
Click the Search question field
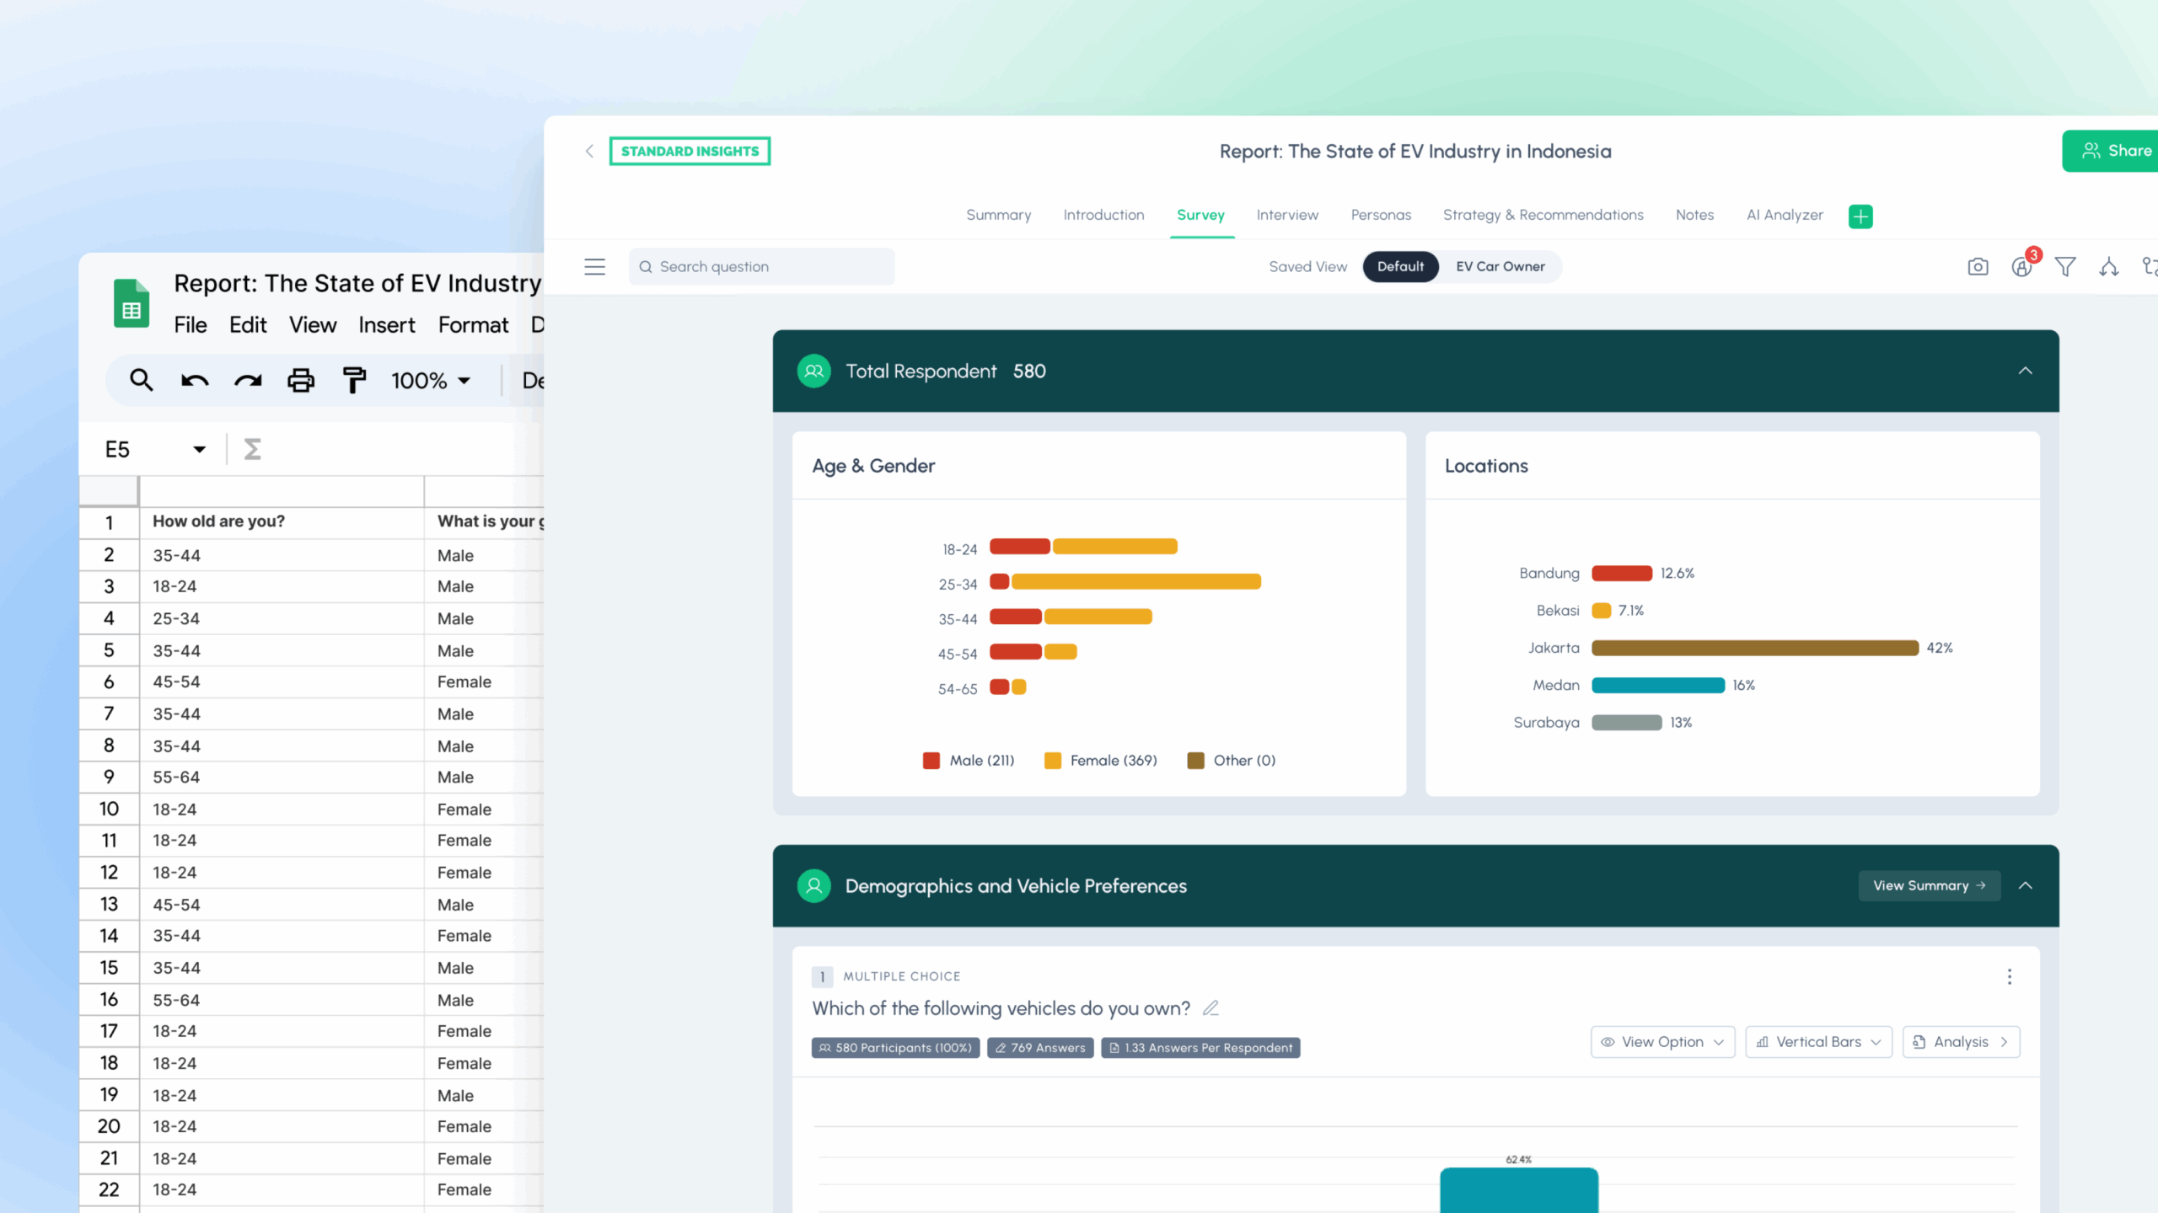tap(762, 267)
